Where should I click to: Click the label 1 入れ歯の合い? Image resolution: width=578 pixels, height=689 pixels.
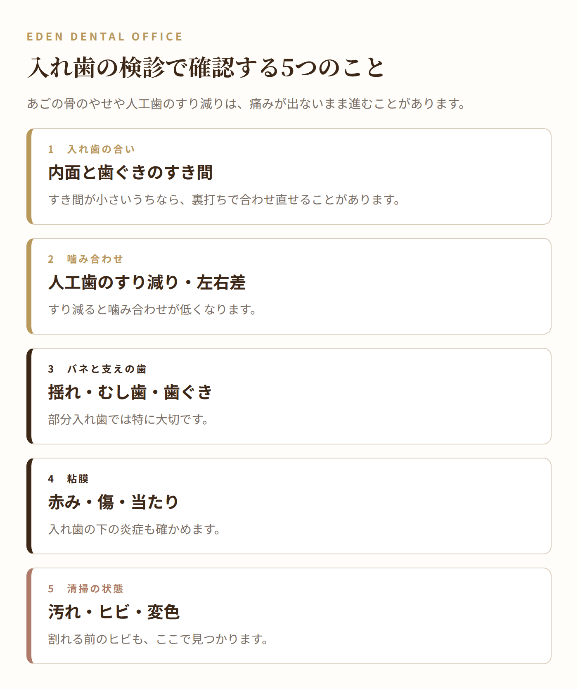click(x=92, y=149)
